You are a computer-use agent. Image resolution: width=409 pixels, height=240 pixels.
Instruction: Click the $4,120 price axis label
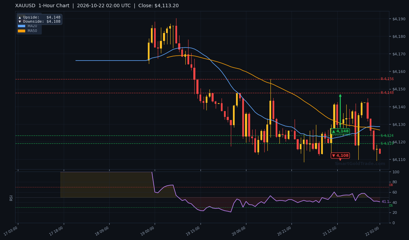click(399, 142)
